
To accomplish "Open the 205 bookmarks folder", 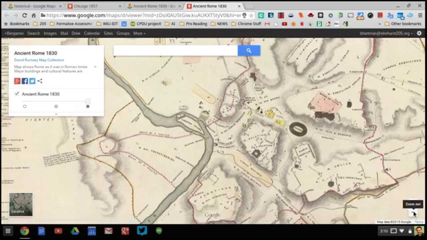I will pos(40,24).
